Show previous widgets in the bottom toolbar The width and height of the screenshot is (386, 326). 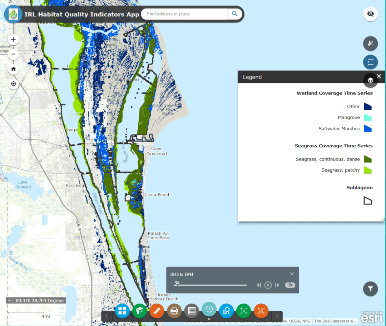click(107, 316)
